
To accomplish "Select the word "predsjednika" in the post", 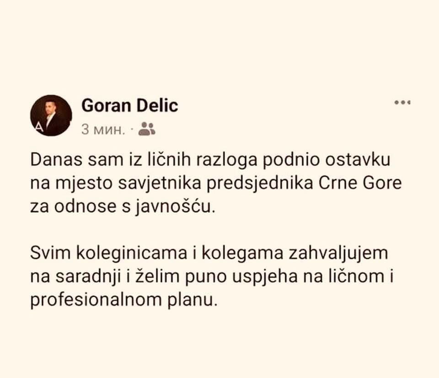I will pyautogui.click(x=260, y=184).
